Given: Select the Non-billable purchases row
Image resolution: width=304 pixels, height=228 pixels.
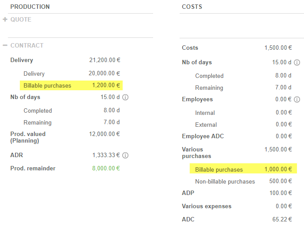Looking at the screenshot, I should [x=225, y=181].
